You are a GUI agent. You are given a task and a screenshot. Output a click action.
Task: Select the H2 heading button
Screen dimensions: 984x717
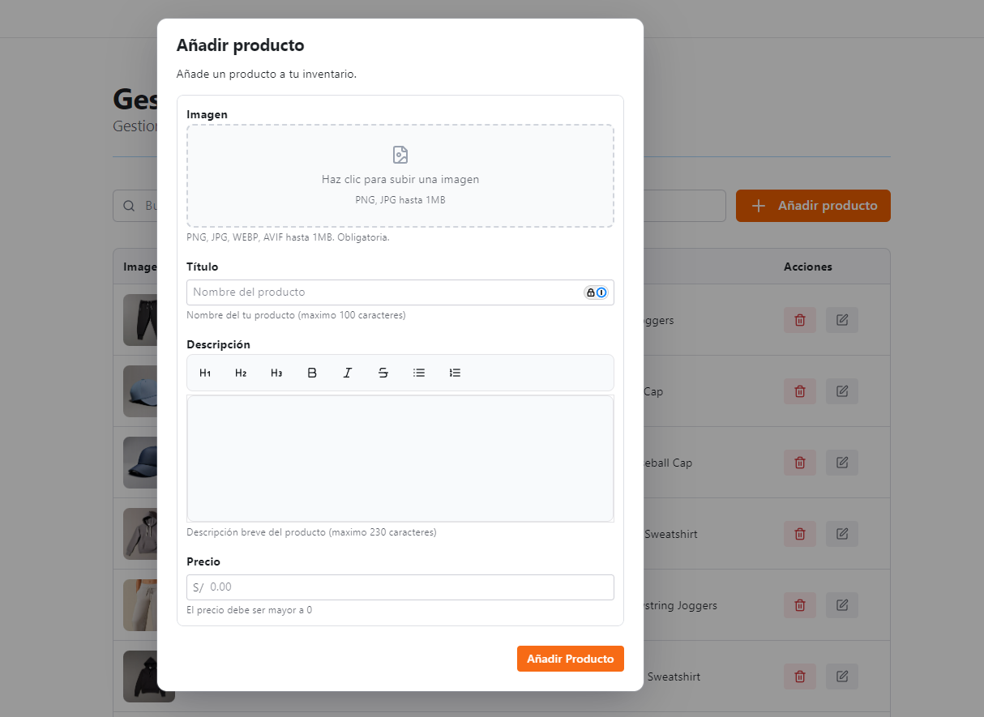[x=241, y=373]
